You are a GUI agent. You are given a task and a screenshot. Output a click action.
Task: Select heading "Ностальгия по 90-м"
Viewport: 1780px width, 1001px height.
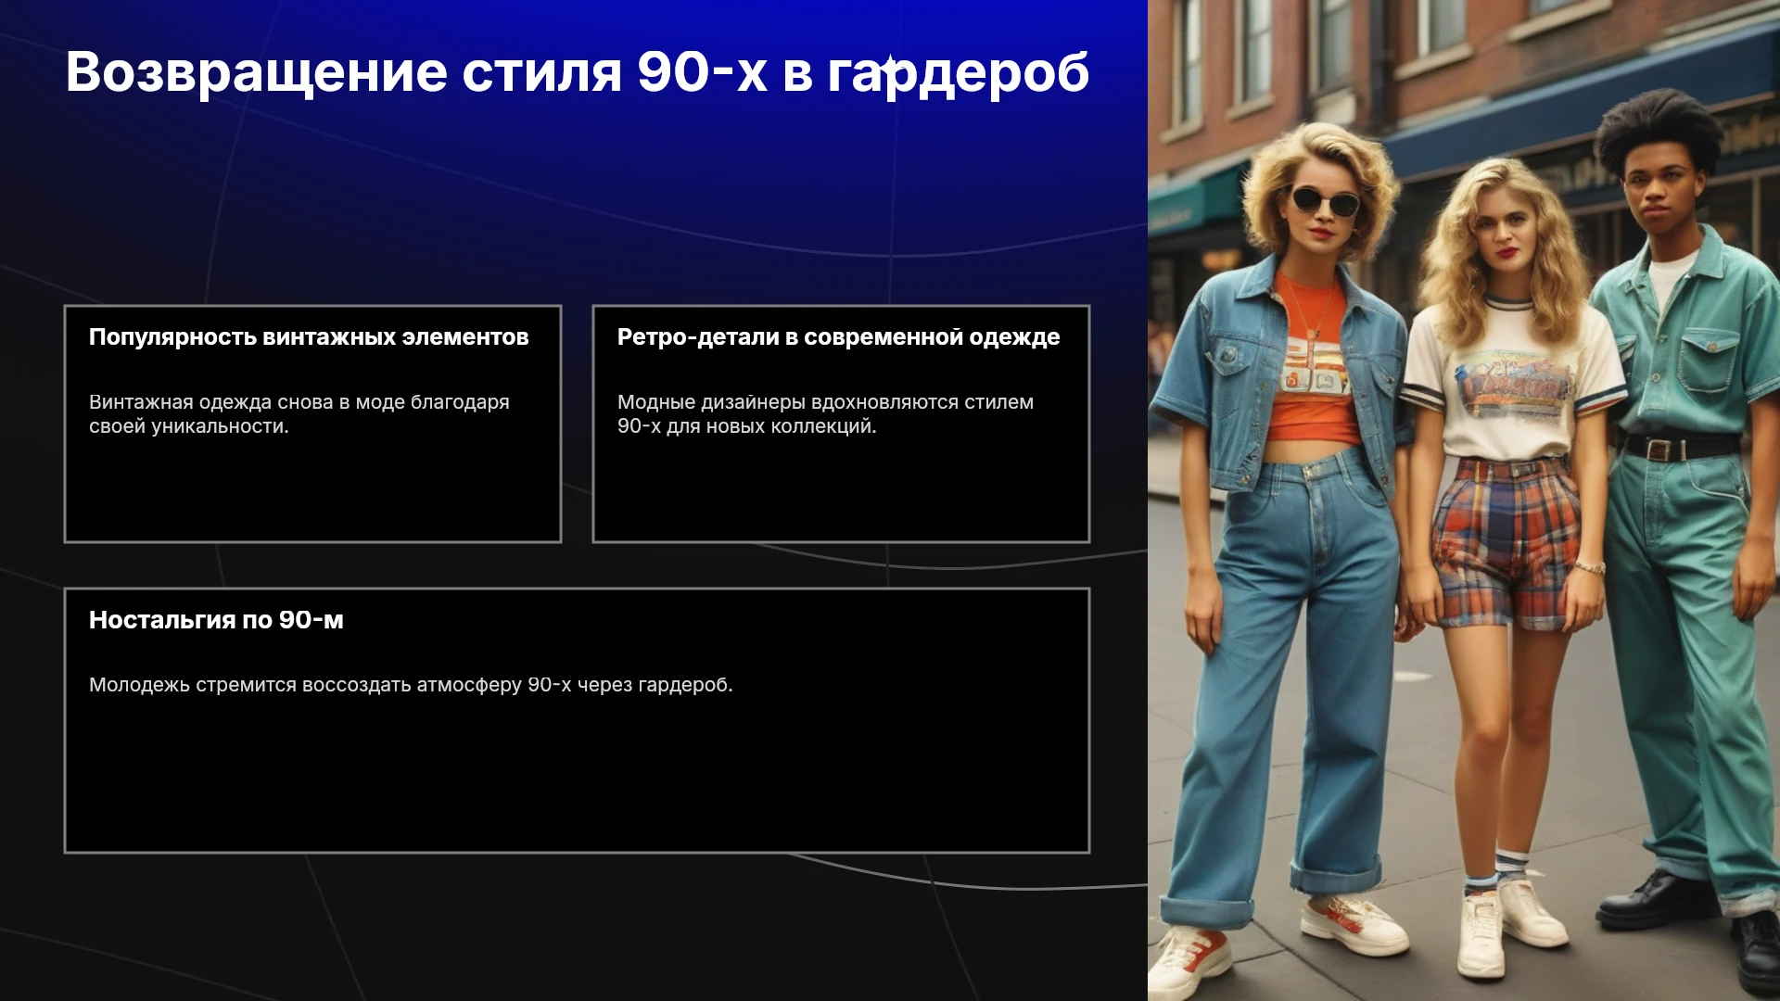[216, 620]
